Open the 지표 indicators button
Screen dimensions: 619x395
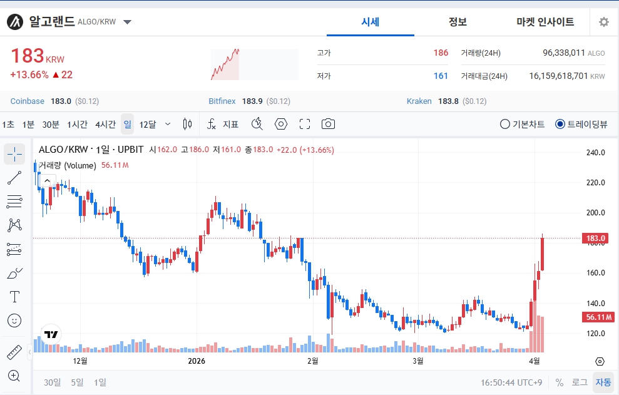223,124
